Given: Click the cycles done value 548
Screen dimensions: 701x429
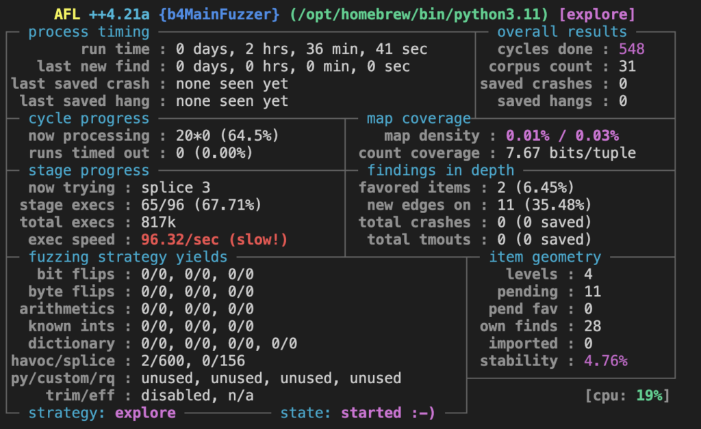Looking at the screenshot, I should click(x=631, y=49).
